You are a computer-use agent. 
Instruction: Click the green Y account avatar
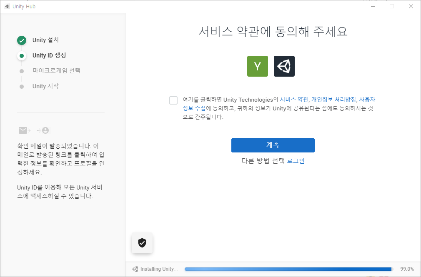tap(258, 66)
